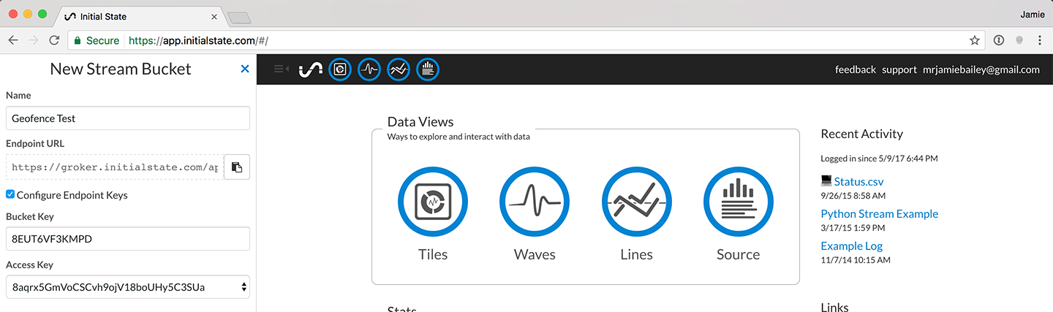Image resolution: width=1053 pixels, height=312 pixels.
Task: Close the New Stream Bucket panel
Action: (x=245, y=69)
